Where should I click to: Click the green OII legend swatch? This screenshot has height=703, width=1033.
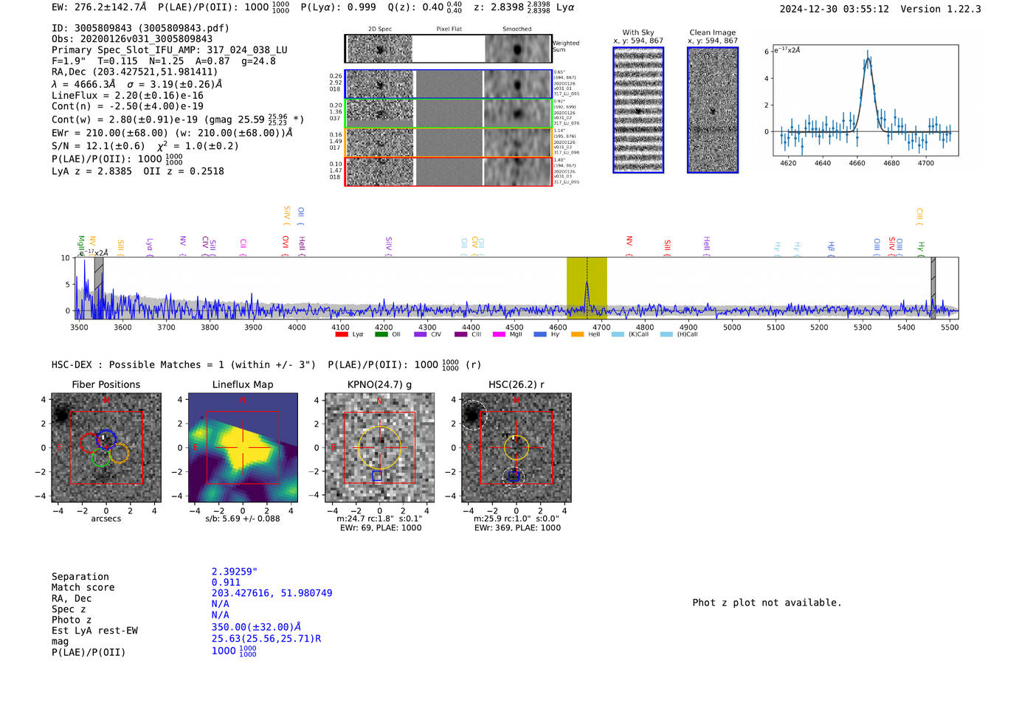pyautogui.click(x=381, y=334)
